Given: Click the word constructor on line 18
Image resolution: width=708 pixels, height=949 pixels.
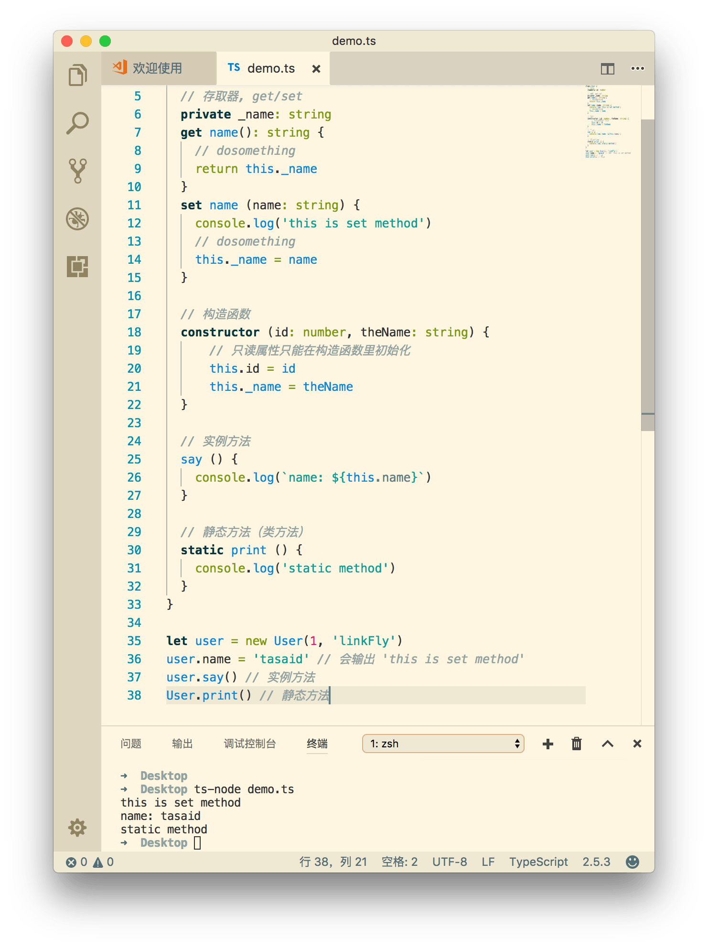Looking at the screenshot, I should coord(220,332).
